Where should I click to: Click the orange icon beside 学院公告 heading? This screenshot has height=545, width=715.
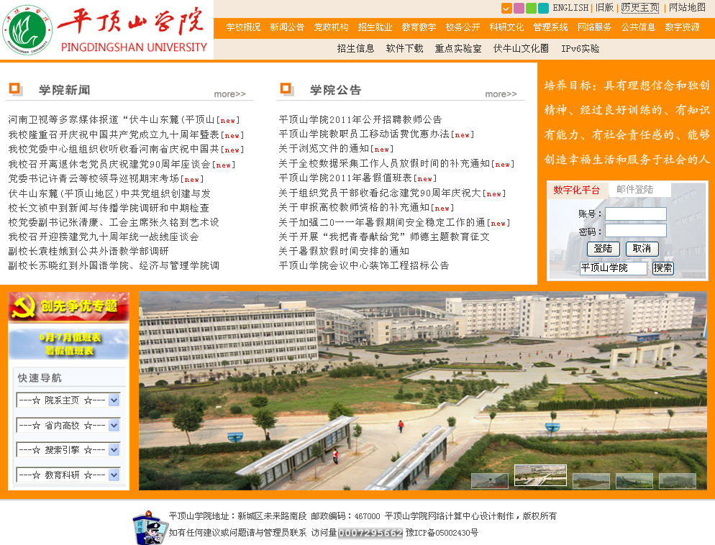click(x=286, y=89)
